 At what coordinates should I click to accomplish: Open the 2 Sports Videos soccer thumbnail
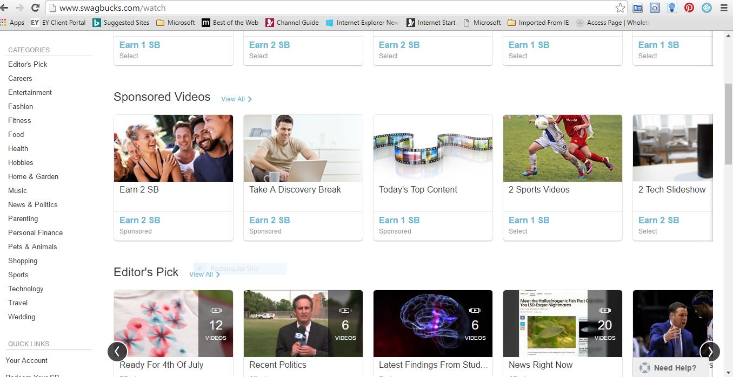(x=563, y=148)
